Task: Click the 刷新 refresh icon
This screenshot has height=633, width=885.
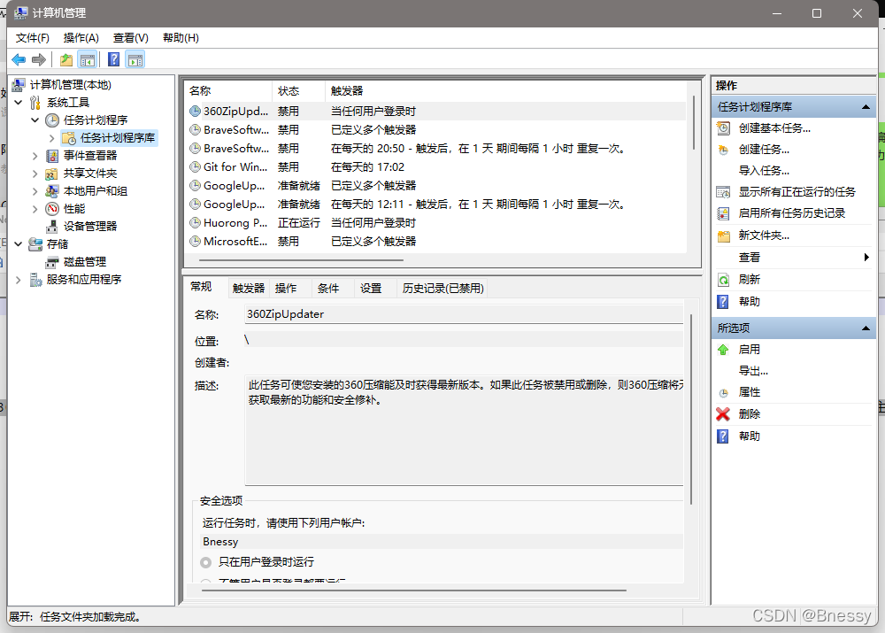Action: pyautogui.click(x=723, y=280)
